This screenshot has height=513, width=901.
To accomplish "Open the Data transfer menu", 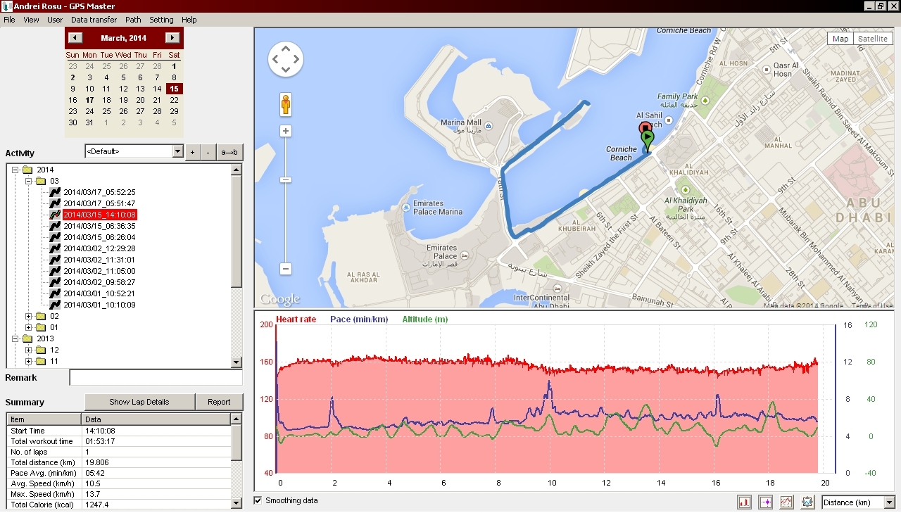I will coord(94,20).
